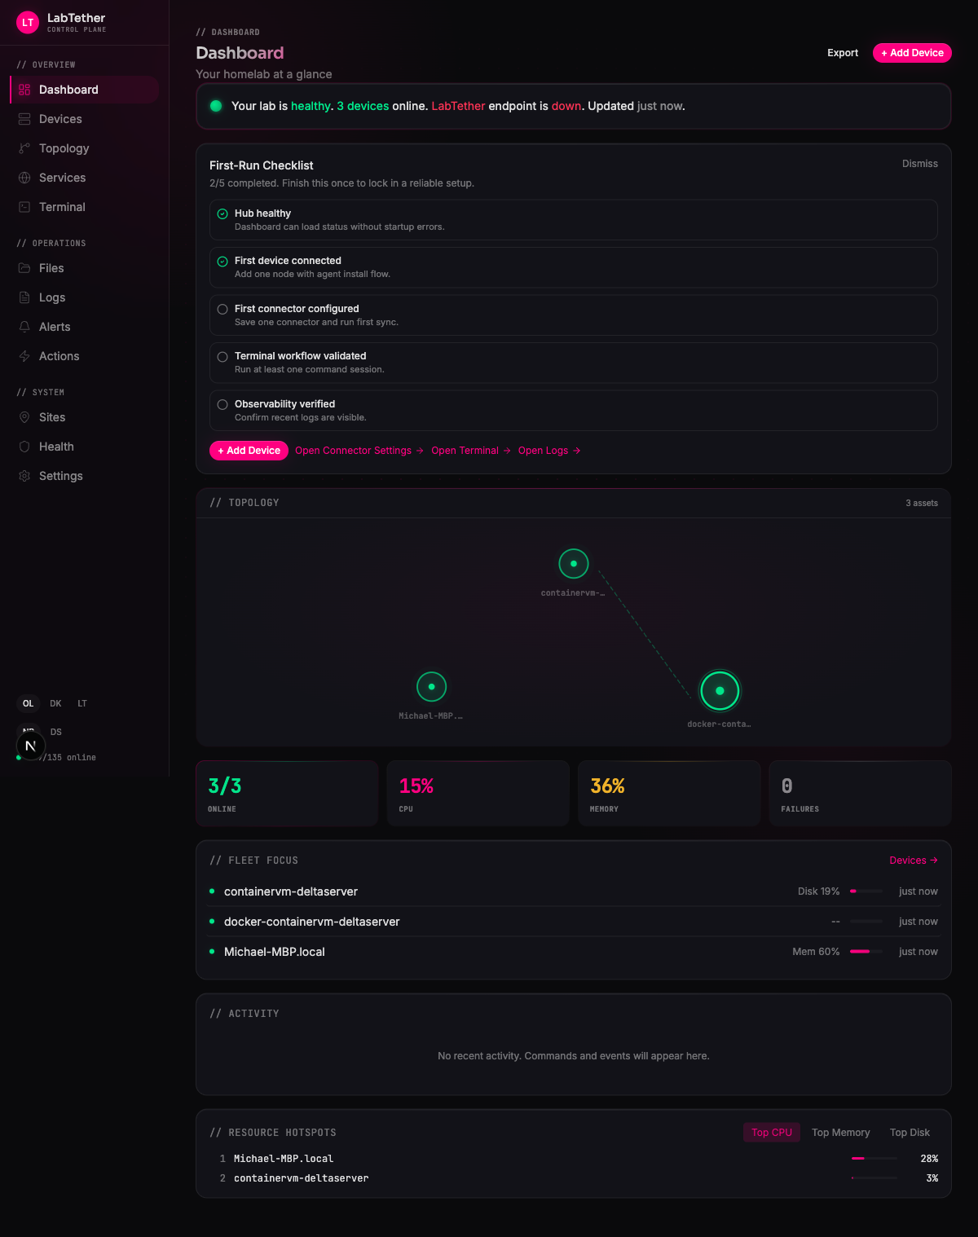
Task: Open Connector Settings link
Action: pyautogui.click(x=359, y=451)
